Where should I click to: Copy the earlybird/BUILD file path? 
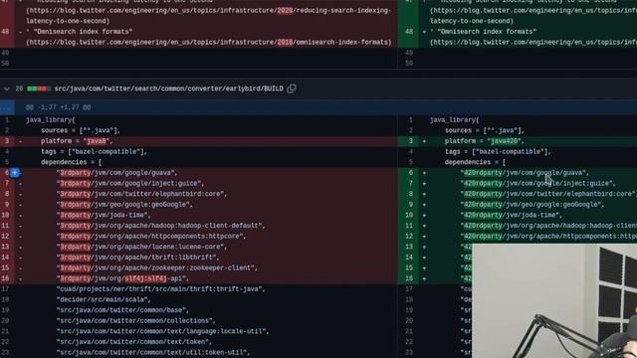(292, 89)
